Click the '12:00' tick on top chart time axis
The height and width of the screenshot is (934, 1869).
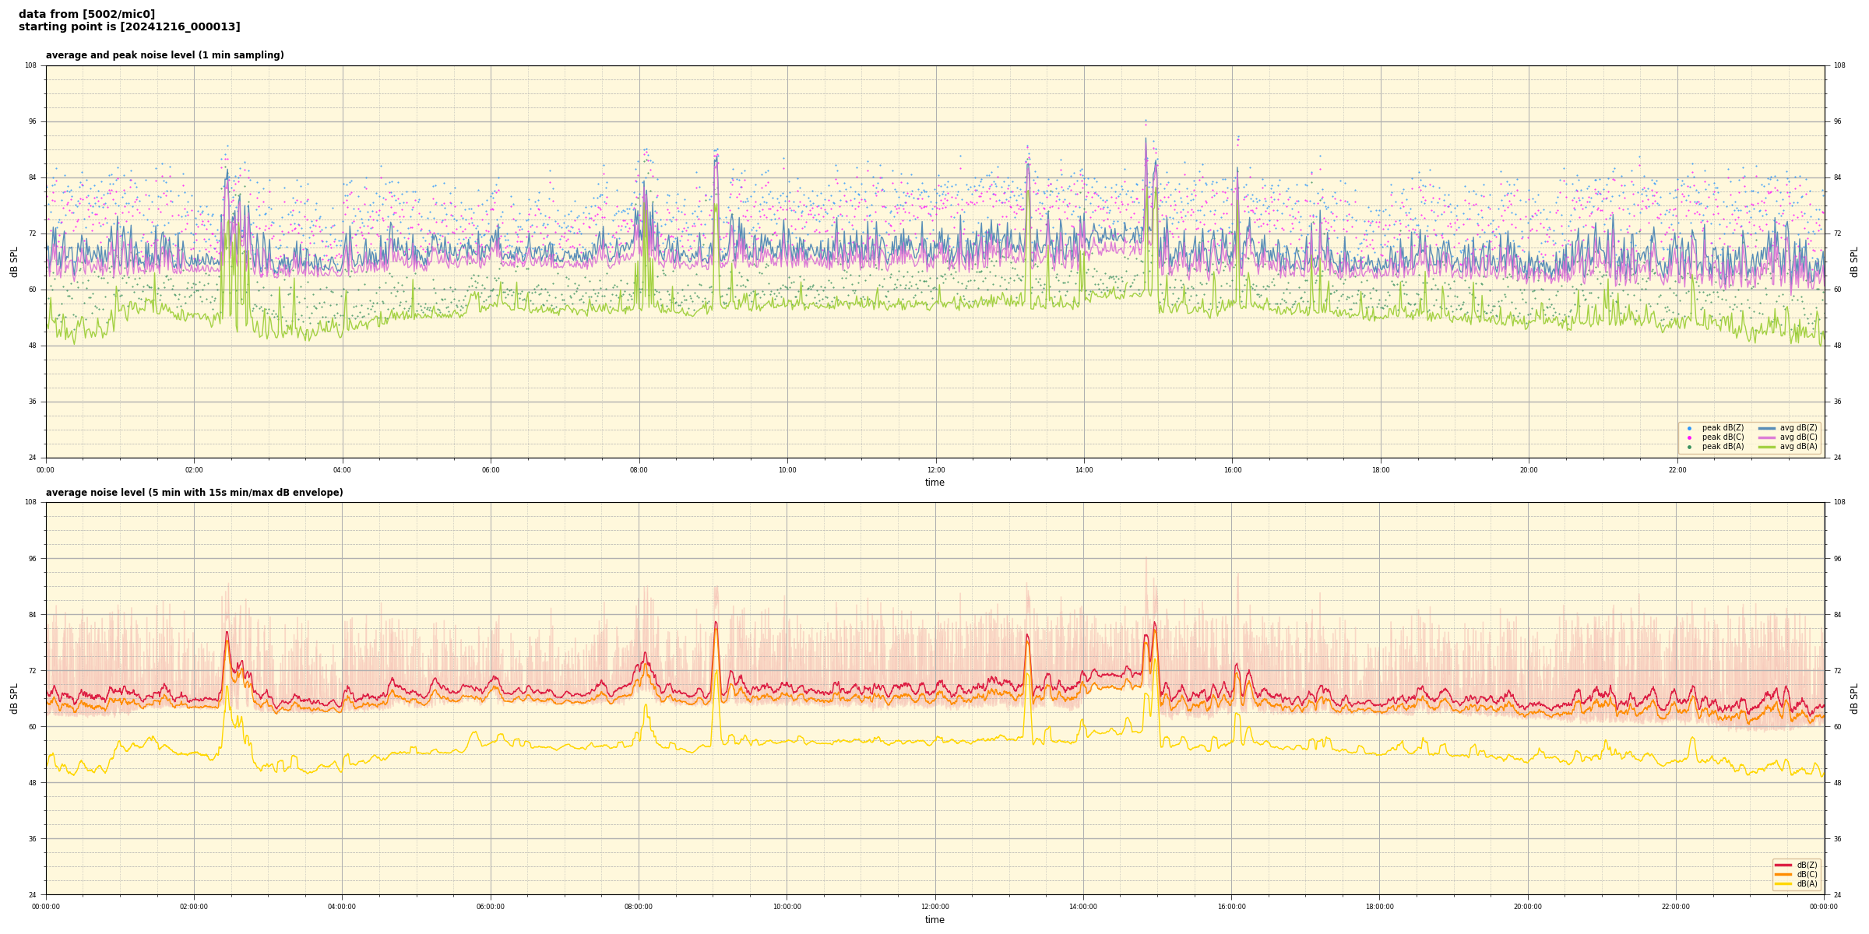point(935,470)
